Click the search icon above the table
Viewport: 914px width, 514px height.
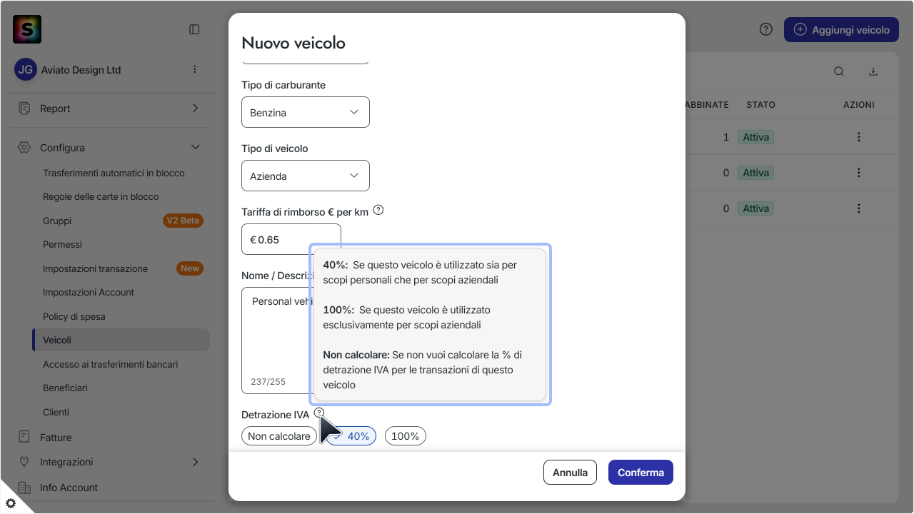tap(839, 71)
